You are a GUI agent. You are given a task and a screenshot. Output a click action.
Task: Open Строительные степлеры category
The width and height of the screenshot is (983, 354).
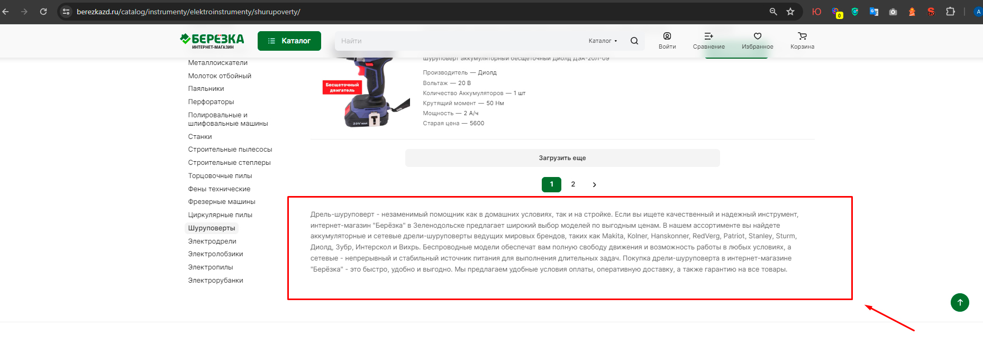click(x=230, y=163)
